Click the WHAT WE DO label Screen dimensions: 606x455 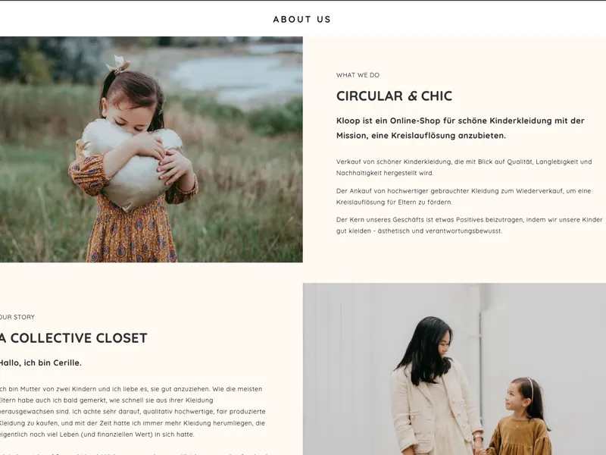(358, 75)
